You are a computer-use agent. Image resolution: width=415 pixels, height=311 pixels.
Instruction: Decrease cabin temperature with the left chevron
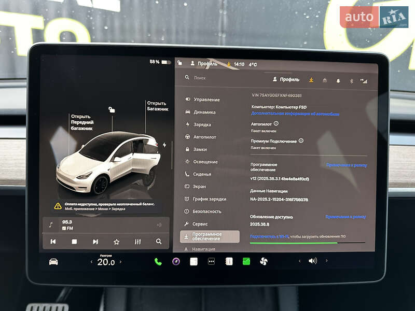pyautogui.click(x=92, y=262)
